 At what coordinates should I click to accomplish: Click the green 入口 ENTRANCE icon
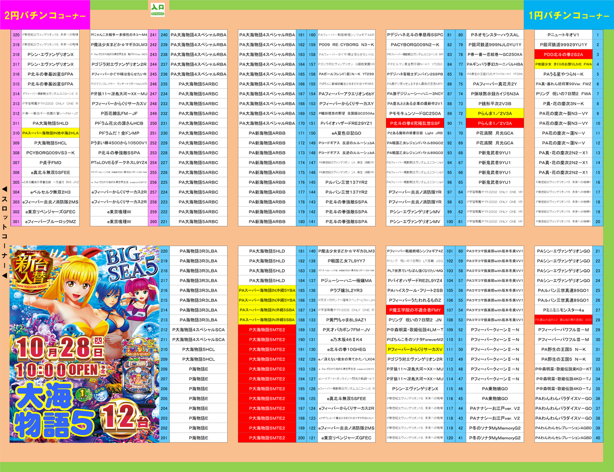[157, 10]
